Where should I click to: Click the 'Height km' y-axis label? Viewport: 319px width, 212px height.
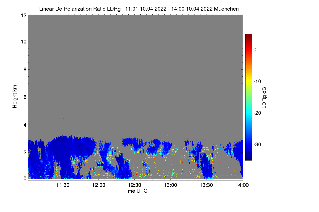15,96
